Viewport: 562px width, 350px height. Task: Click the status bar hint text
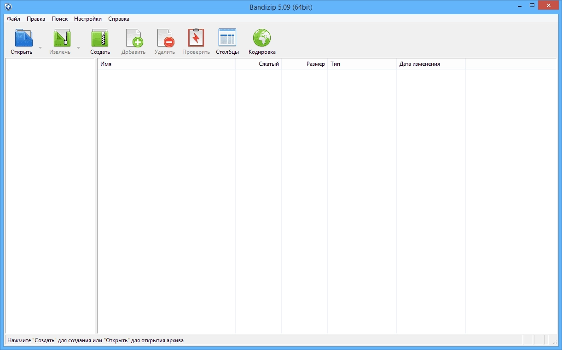pyautogui.click(x=95, y=341)
